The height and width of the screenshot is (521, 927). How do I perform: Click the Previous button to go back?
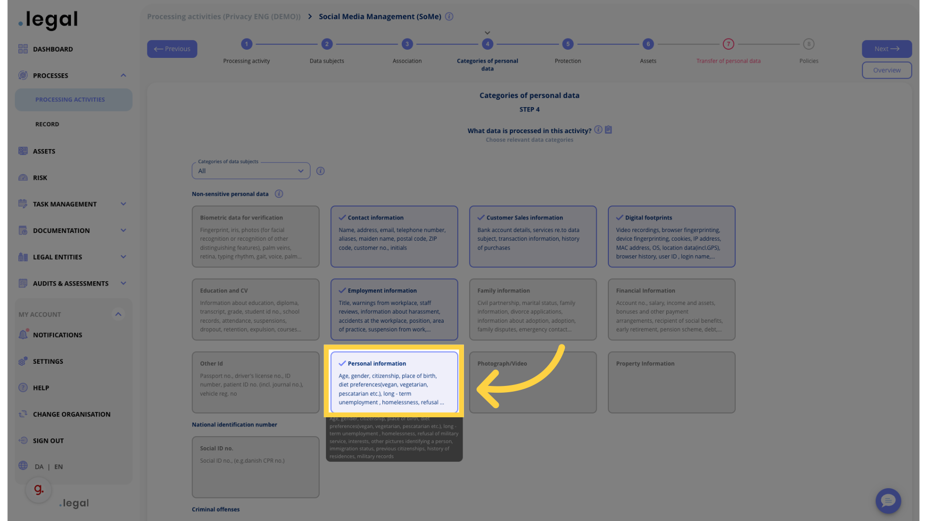[x=172, y=48]
